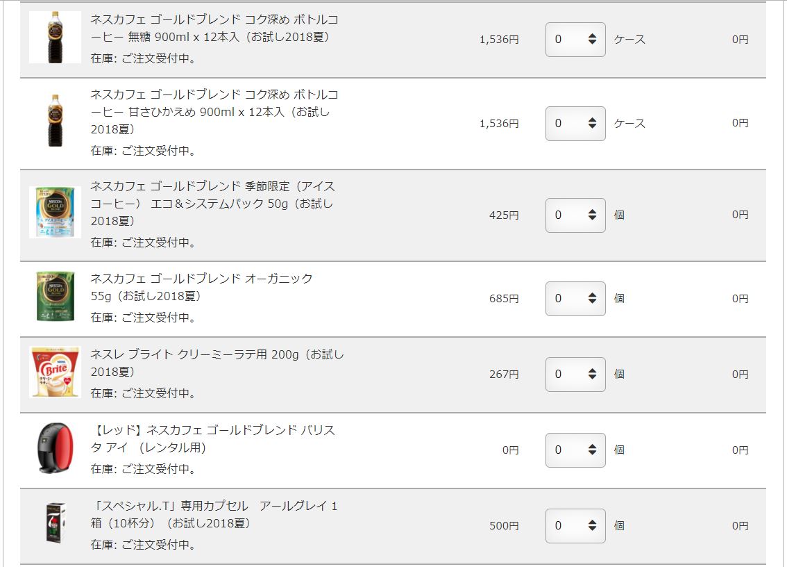Focus the quantity input for Organic 55g
This screenshot has height=567, width=787.
(x=575, y=299)
